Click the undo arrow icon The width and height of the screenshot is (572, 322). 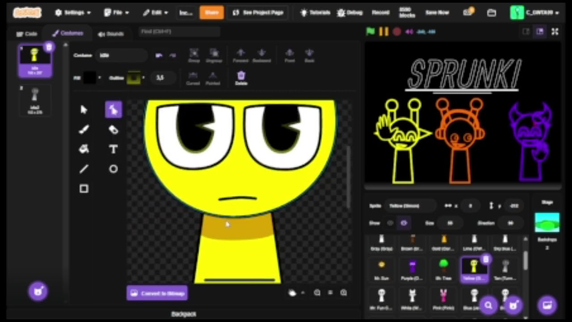click(159, 55)
